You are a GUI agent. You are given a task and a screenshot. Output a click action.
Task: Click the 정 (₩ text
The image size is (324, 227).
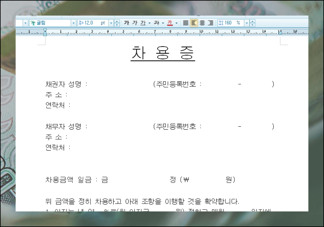[x=179, y=180]
